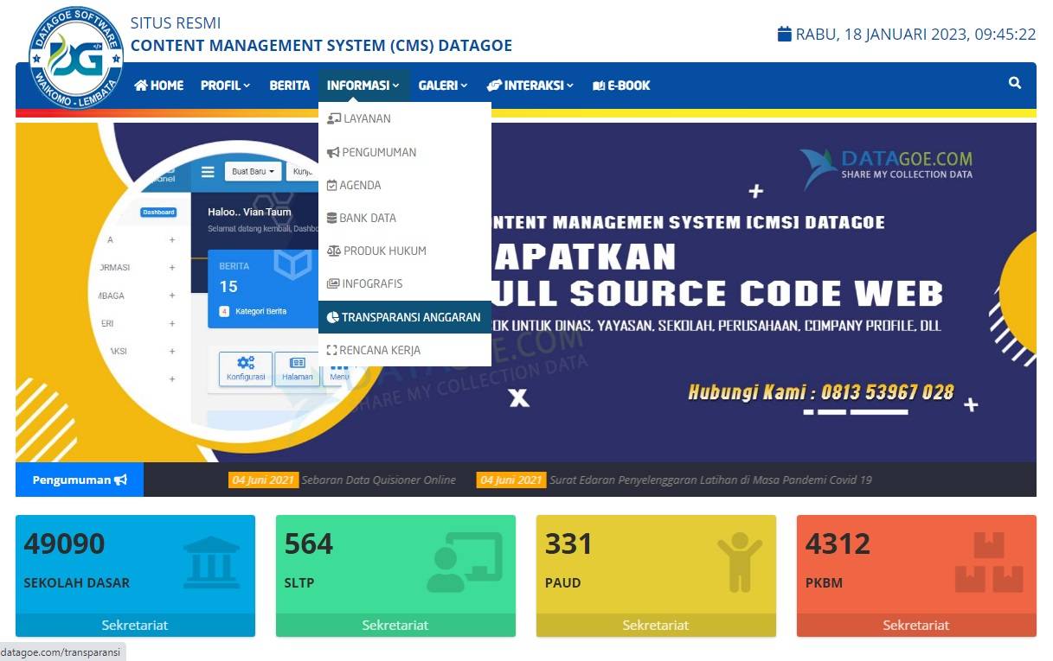Screen dimensions: 1053x661
Task: Click the teacher icon on SLTP card
Action: 465,562
